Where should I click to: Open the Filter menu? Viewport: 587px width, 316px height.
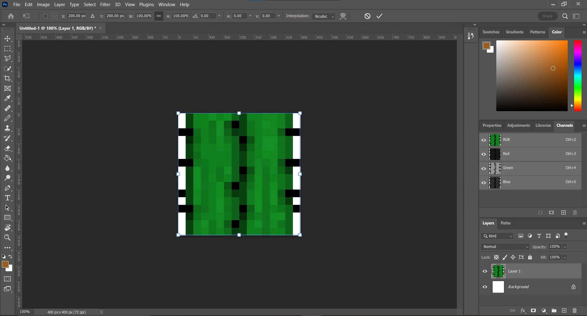(105, 5)
